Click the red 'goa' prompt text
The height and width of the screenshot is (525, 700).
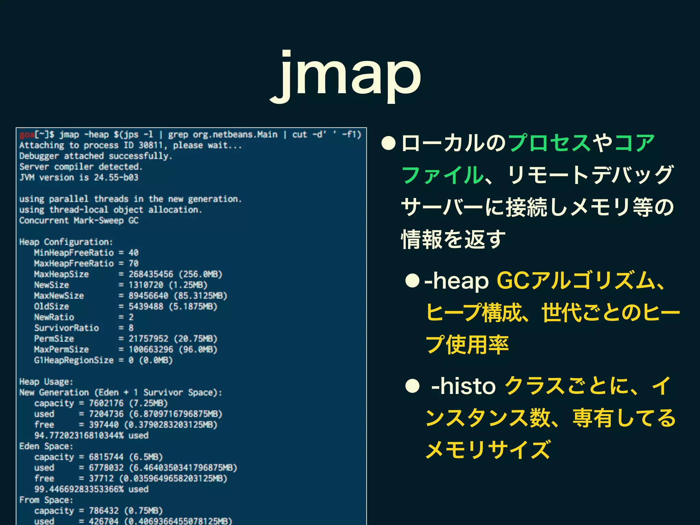tap(27, 135)
